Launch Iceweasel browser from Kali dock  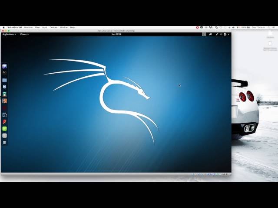click(4, 66)
